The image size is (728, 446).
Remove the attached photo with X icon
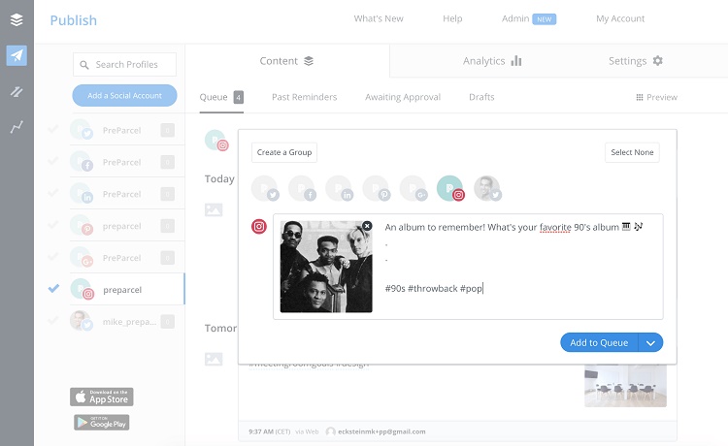click(x=367, y=226)
